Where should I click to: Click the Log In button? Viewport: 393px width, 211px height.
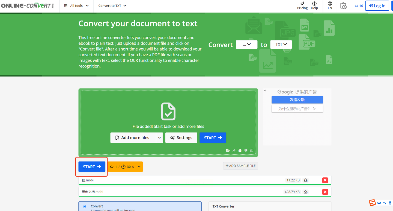(377, 6)
